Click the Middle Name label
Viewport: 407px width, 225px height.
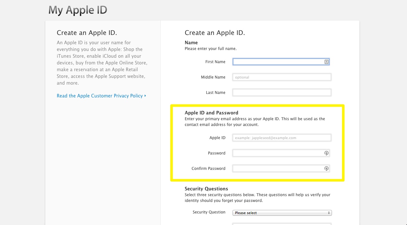213,77
